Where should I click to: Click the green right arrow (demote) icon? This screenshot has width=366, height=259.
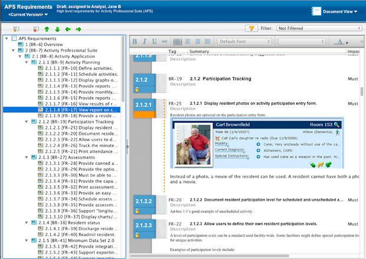point(79,29)
